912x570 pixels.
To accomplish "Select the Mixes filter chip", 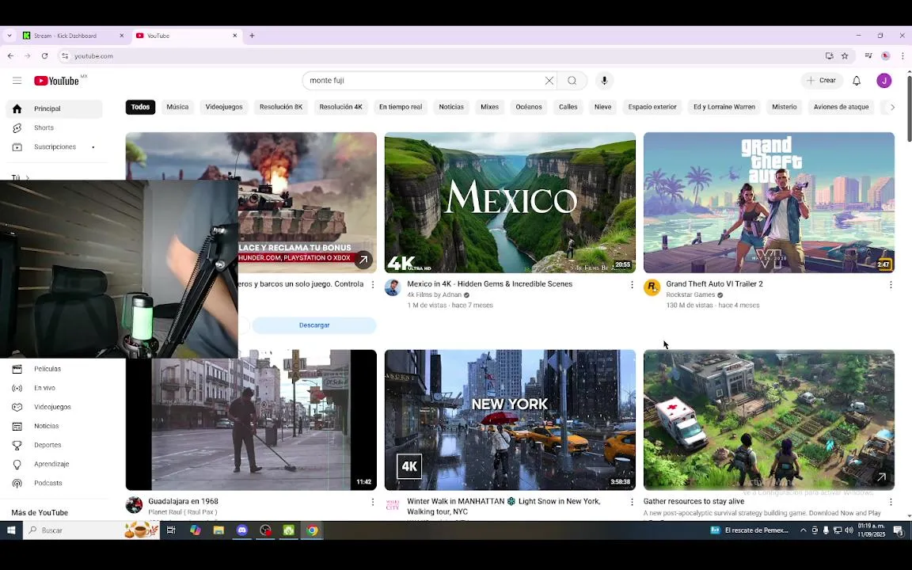I will tap(489, 107).
